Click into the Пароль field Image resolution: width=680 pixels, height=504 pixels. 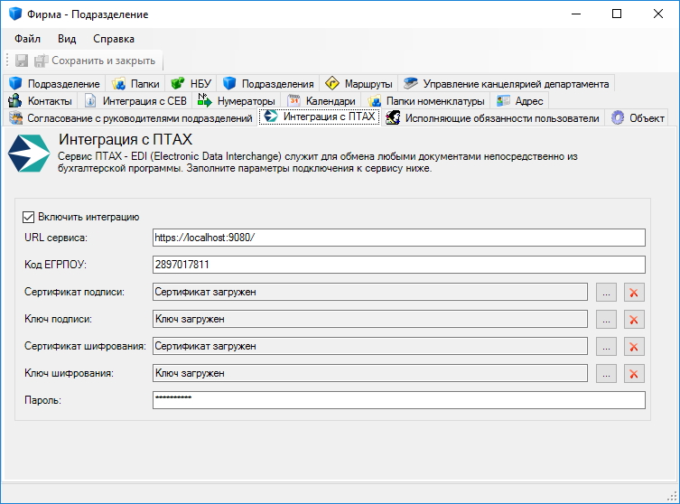pyautogui.click(x=399, y=400)
